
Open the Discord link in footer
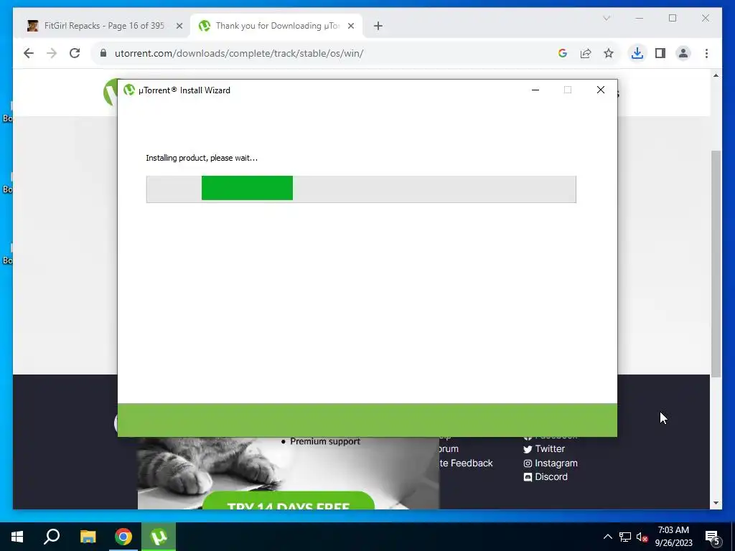(x=551, y=477)
